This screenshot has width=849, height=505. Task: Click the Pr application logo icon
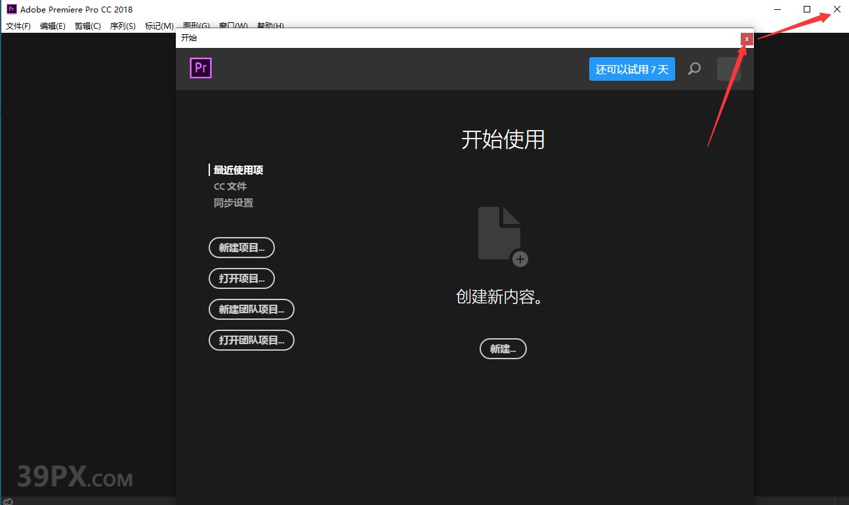click(x=200, y=68)
